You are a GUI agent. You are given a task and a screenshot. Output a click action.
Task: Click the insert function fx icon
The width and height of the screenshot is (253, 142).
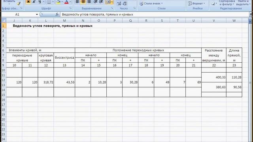(x=57, y=14)
